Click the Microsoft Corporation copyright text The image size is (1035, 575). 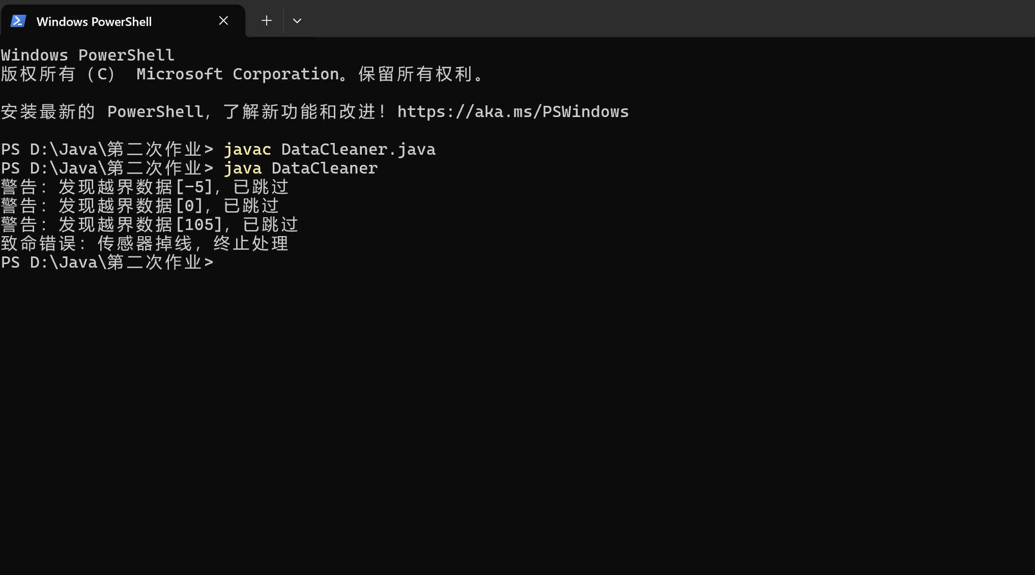(x=238, y=74)
